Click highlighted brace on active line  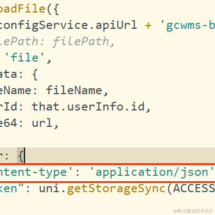click(x=21, y=156)
